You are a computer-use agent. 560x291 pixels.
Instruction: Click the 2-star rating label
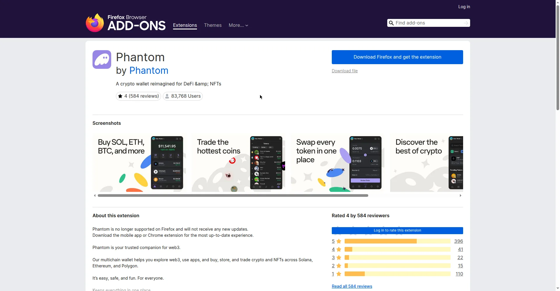(x=333, y=266)
